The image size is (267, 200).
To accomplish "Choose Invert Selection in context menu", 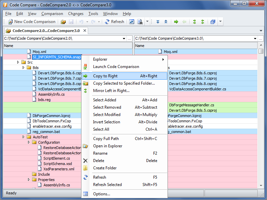I will click(x=124, y=122).
